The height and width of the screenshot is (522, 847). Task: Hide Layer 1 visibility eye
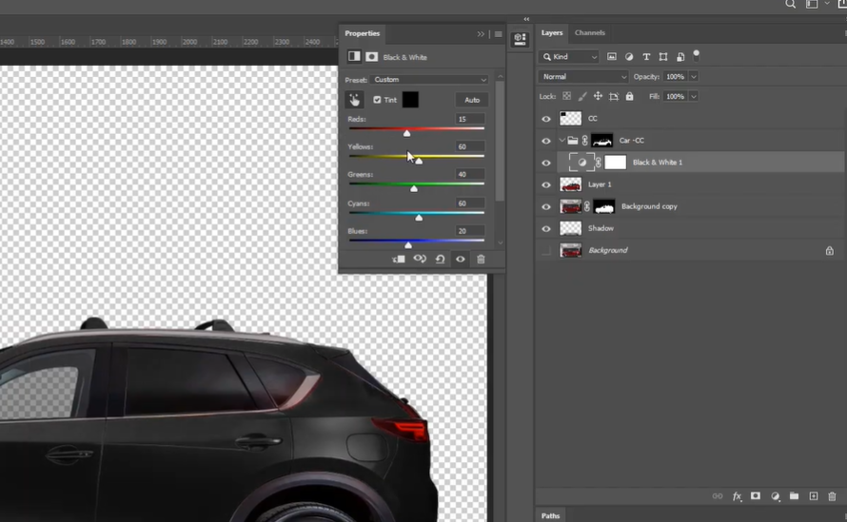click(x=546, y=185)
